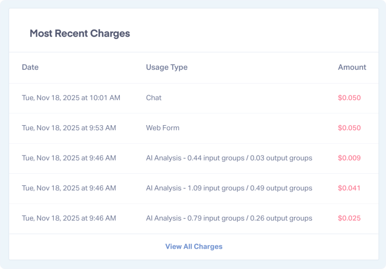Image resolution: width=386 pixels, height=269 pixels.
Task: Click the Date column header
Action: click(x=30, y=67)
